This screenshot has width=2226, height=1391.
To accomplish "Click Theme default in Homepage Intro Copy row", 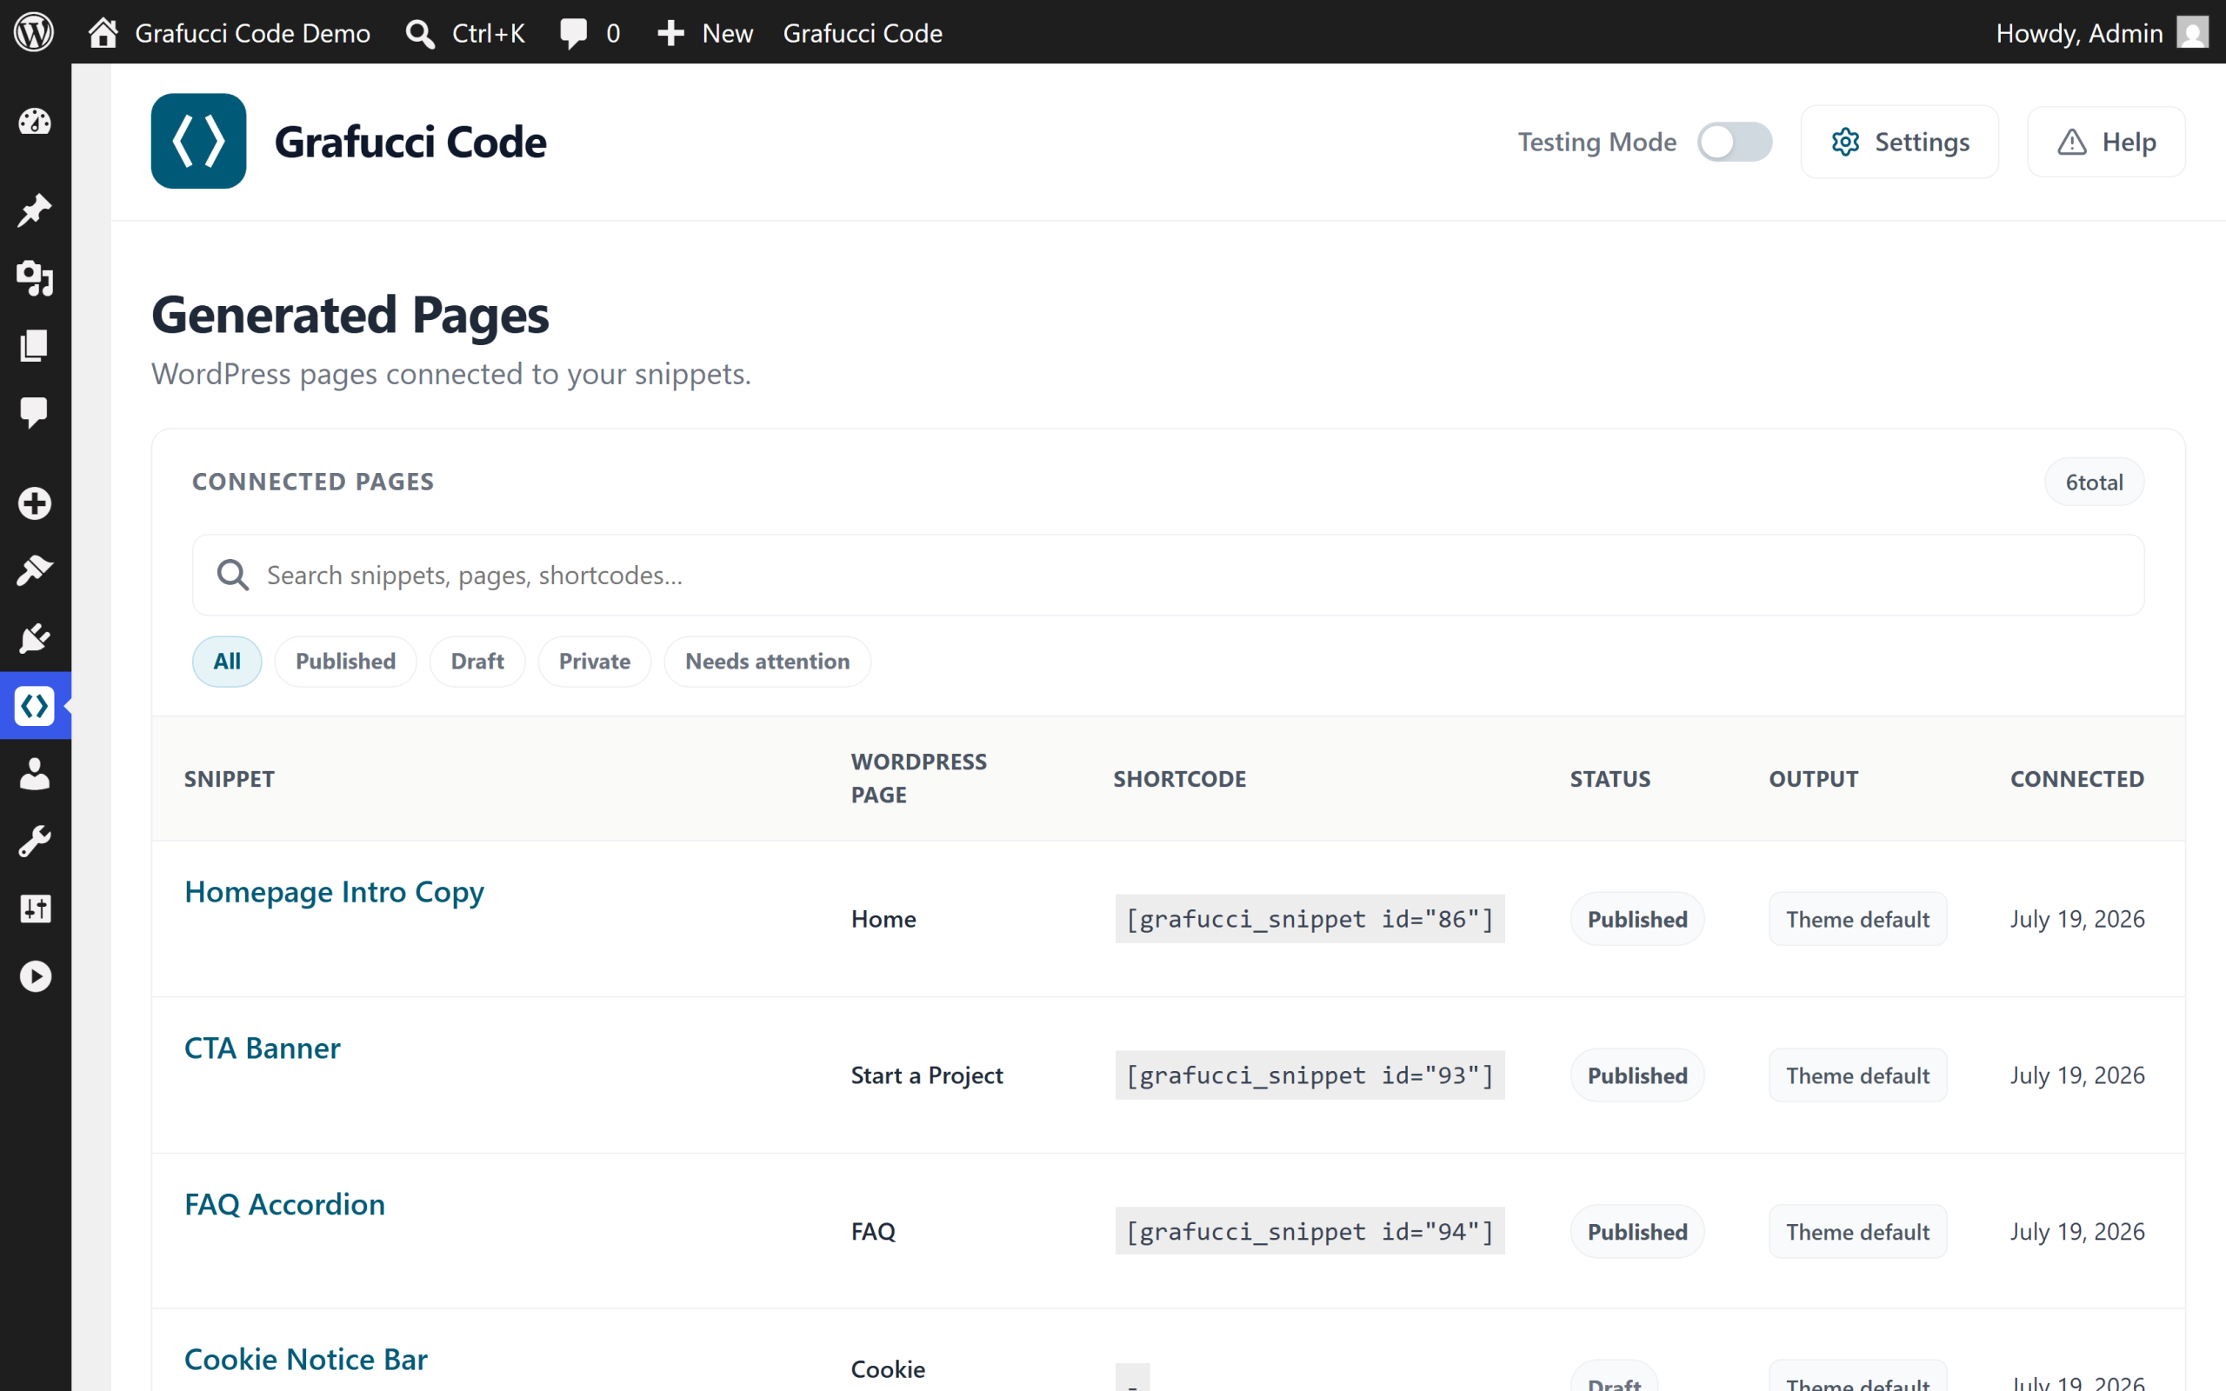I will (x=1858, y=919).
